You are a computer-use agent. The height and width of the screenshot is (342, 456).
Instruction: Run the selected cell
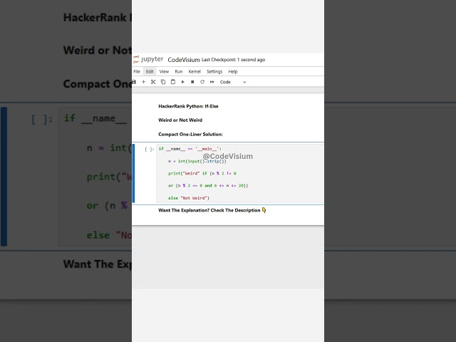tap(182, 82)
